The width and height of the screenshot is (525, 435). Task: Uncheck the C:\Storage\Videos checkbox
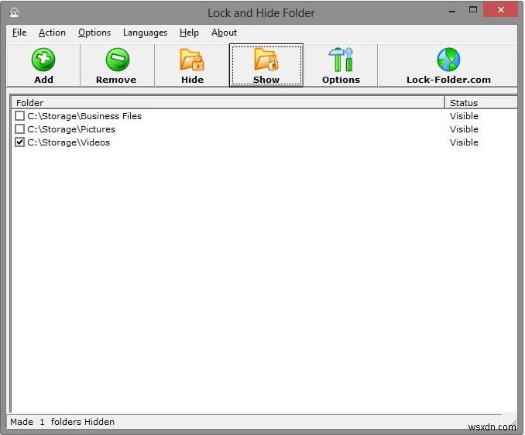(x=20, y=142)
